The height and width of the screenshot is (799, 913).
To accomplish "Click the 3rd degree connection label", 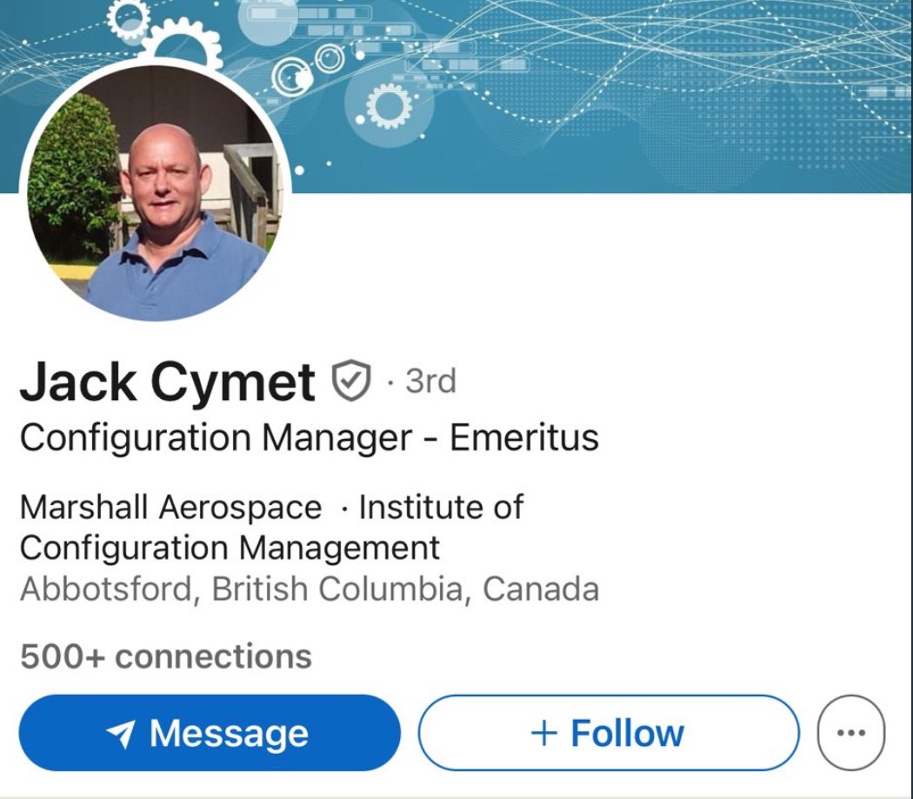I will (x=431, y=381).
